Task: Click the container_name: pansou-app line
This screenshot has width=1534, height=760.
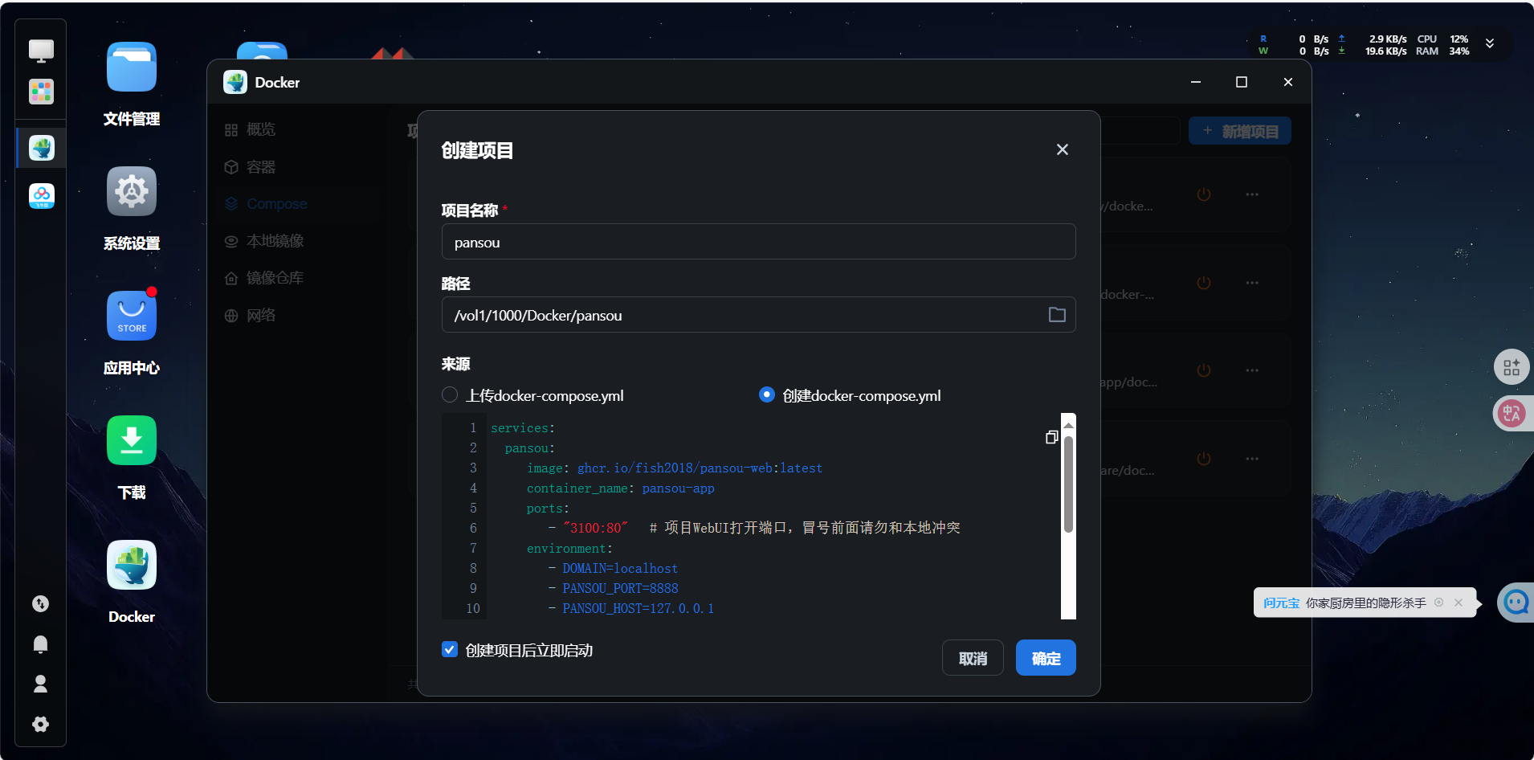Action: point(620,488)
